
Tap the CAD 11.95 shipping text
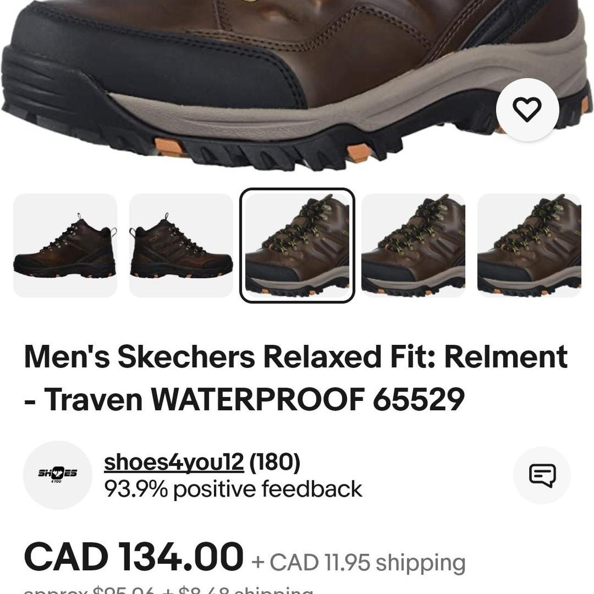tap(358, 562)
